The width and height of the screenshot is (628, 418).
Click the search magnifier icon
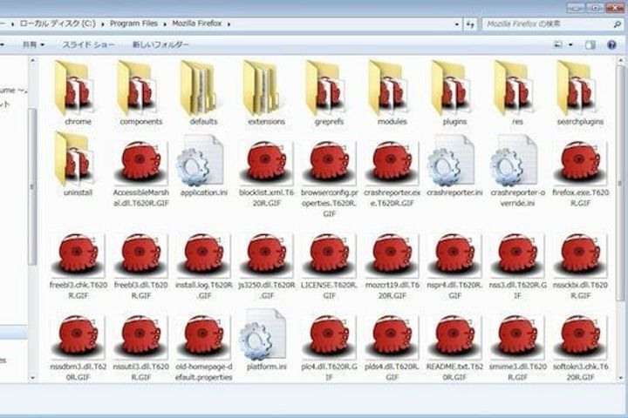618,24
